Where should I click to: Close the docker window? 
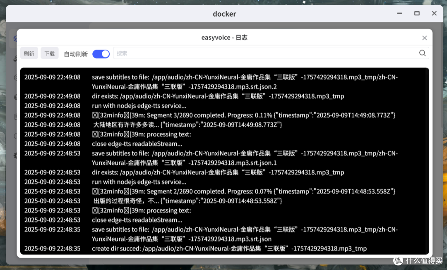pos(434,13)
